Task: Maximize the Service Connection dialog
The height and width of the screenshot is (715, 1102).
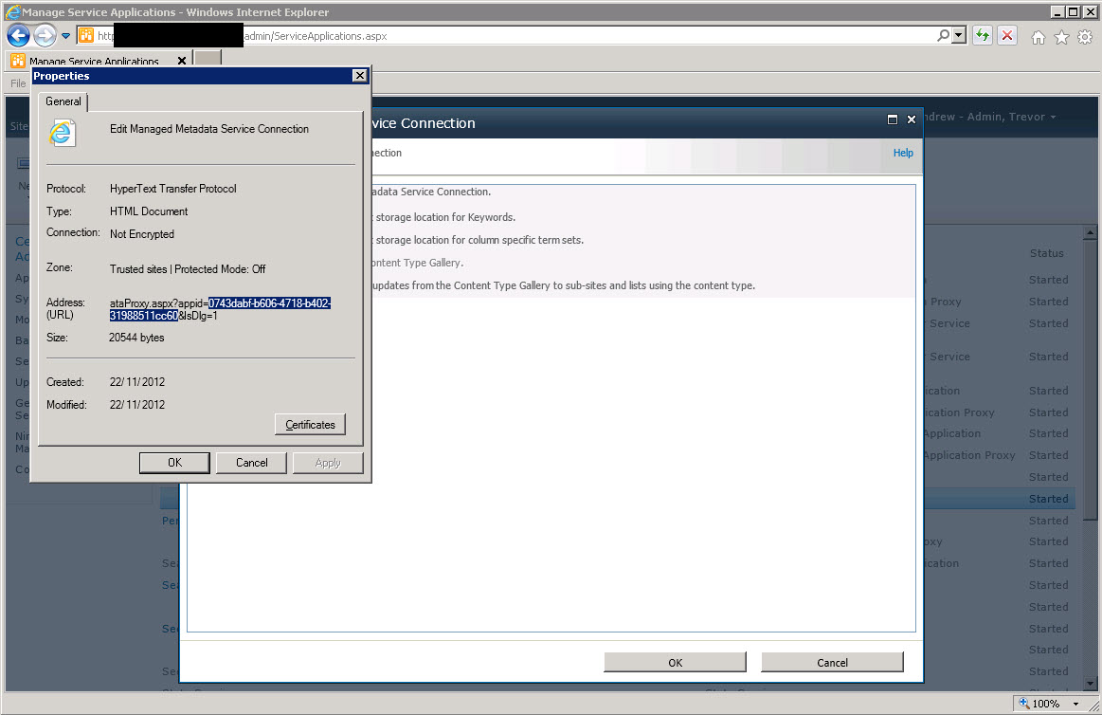Action: click(x=892, y=120)
